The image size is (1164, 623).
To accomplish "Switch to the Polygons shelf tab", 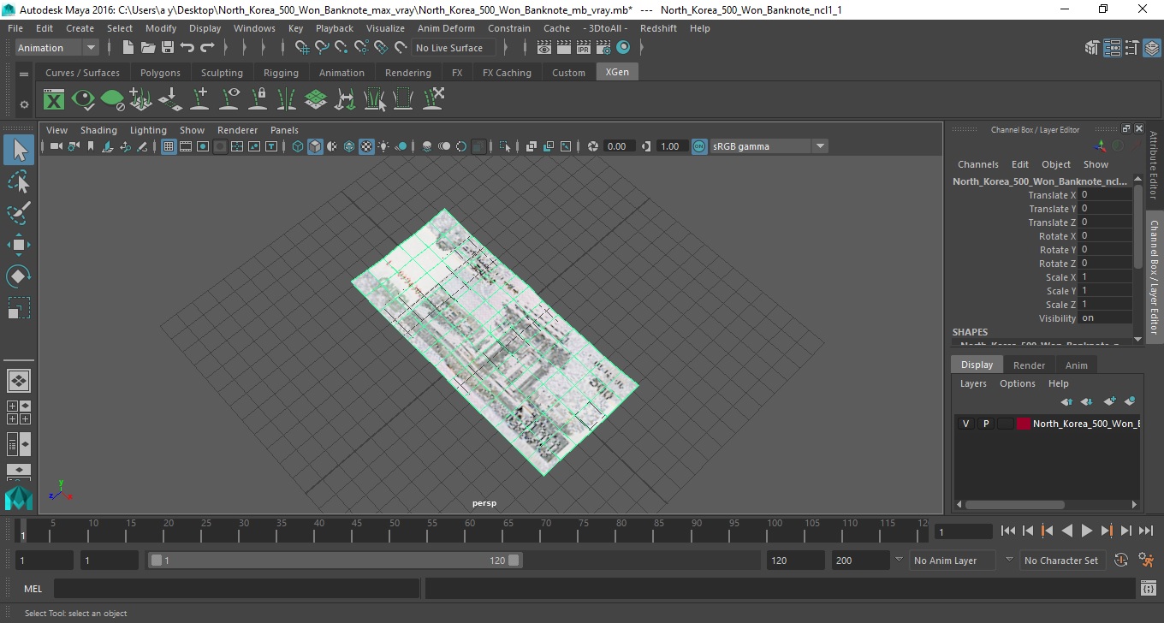I will 160,73.
